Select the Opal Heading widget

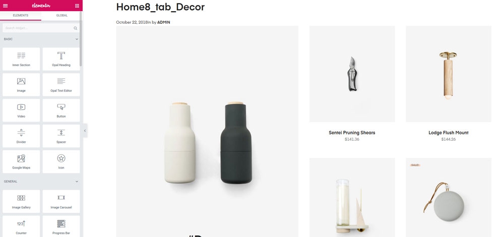(x=61, y=59)
